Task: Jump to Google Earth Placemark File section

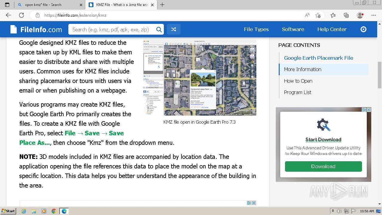Action: (318, 58)
